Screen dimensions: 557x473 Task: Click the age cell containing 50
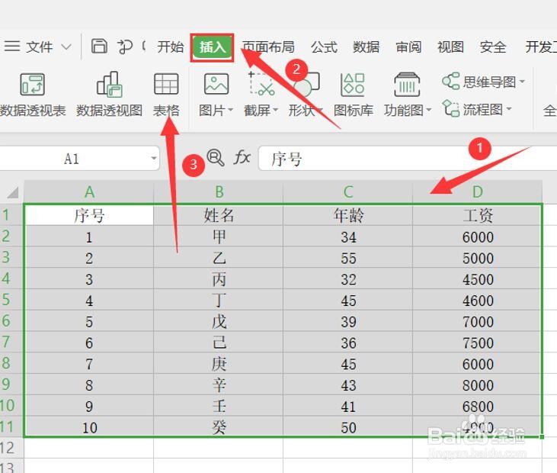(x=348, y=426)
